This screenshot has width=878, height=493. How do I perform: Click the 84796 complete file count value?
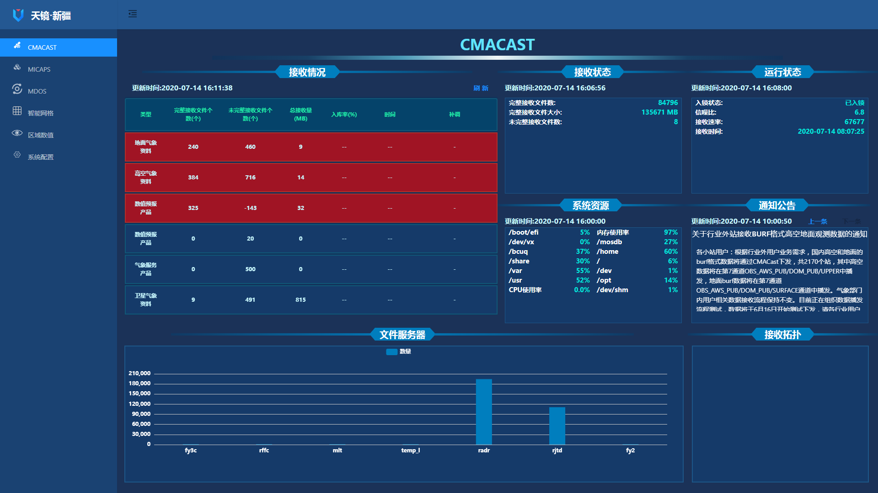coord(668,103)
